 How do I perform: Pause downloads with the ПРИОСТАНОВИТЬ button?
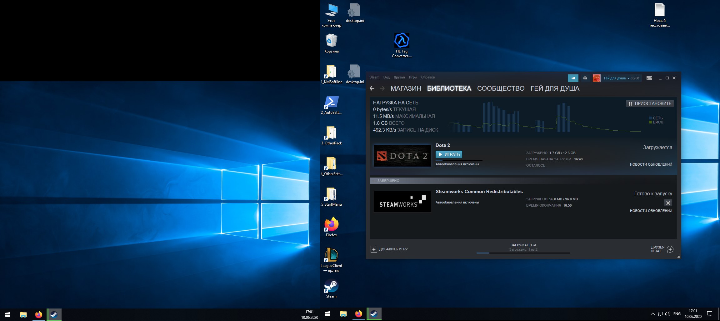point(650,103)
